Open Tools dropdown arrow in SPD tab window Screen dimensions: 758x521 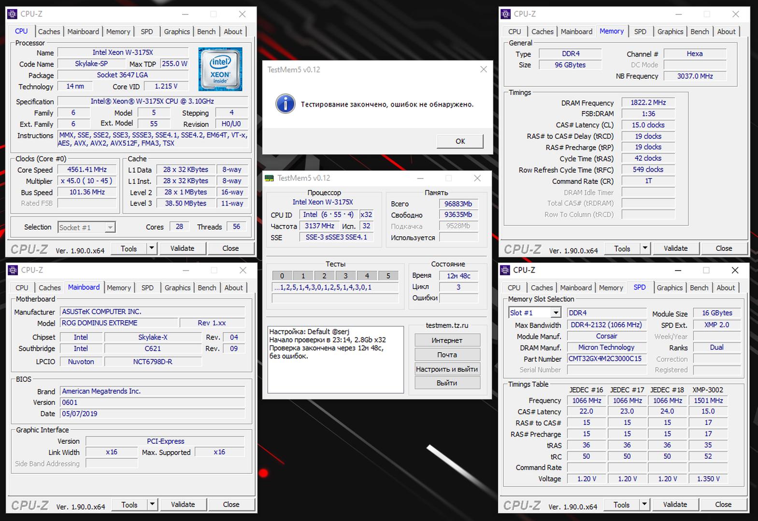coord(644,505)
